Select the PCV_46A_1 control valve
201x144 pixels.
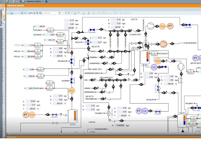[71, 61]
